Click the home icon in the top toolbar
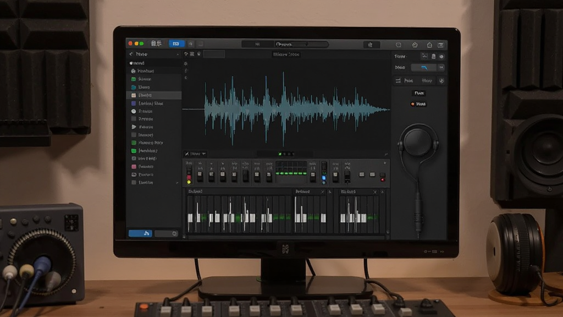The height and width of the screenshot is (317, 563). coord(429,45)
